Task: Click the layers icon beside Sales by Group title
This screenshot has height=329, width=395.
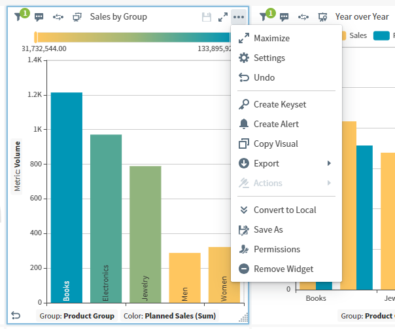Action: [x=77, y=17]
